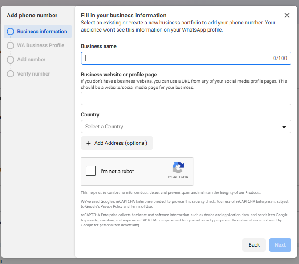Click the reCAPTCHA logo icon
This screenshot has width=299, height=264.
178,167
